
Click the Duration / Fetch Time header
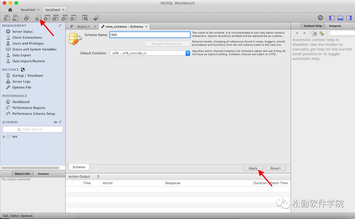[271, 183]
